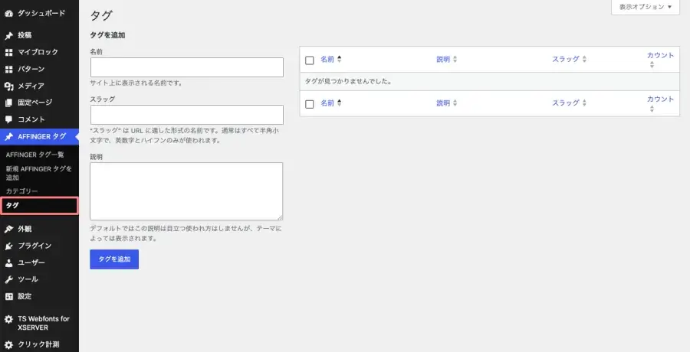Screen dimensions: 690x352
Task: Click the text サイト上に表示される名前です。
Action: [x=136, y=83]
